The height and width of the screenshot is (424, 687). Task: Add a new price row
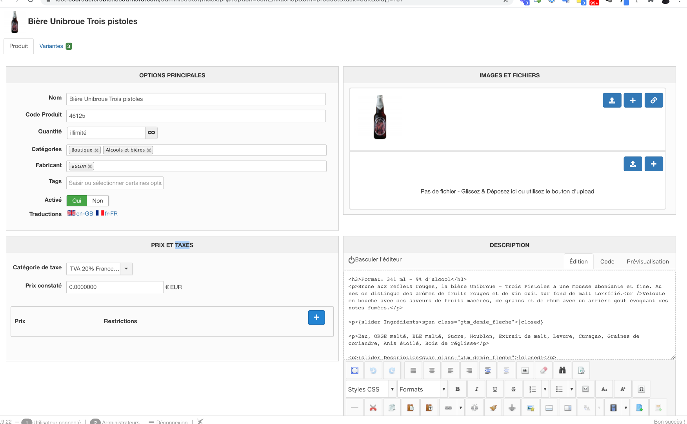click(x=316, y=318)
